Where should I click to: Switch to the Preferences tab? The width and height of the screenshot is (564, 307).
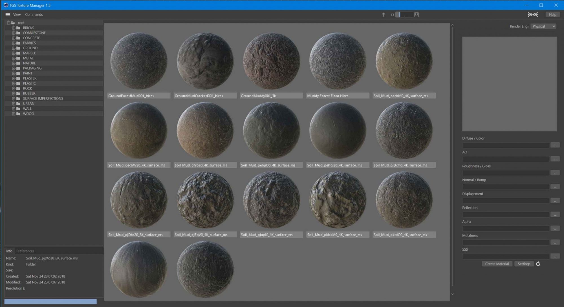click(25, 251)
